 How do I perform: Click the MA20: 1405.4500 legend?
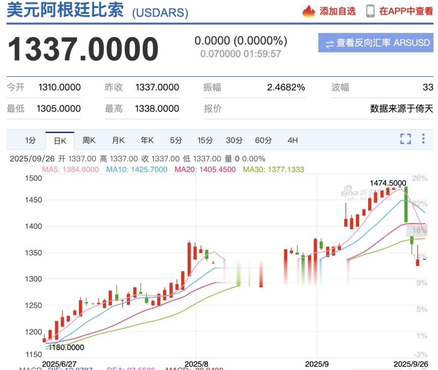tap(205, 170)
